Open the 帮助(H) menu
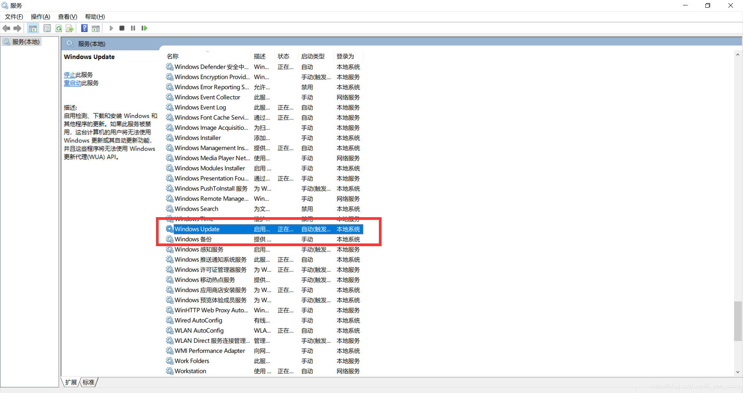The image size is (743, 393). click(x=95, y=17)
